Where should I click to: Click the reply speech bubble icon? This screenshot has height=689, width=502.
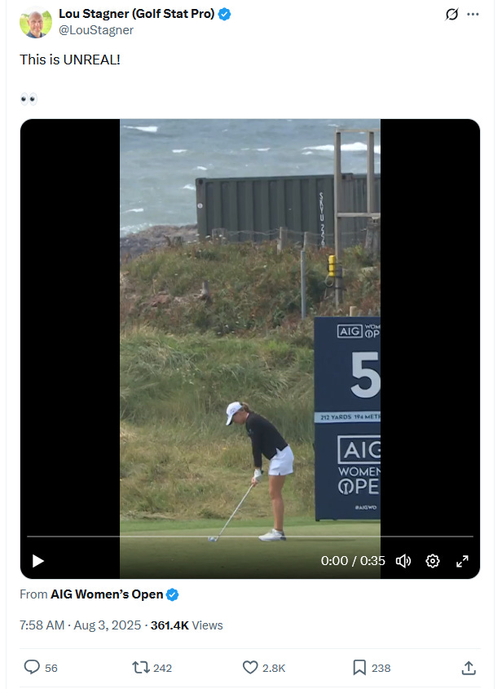tap(32, 668)
